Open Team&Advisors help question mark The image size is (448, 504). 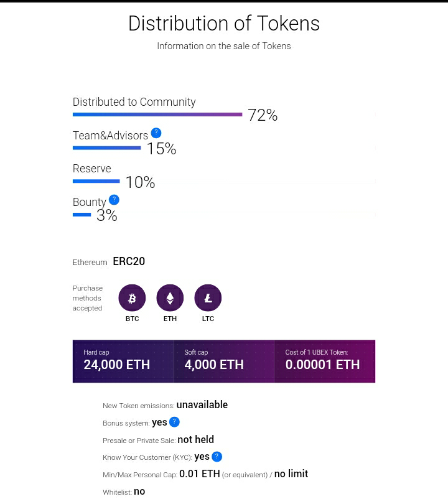click(x=156, y=133)
